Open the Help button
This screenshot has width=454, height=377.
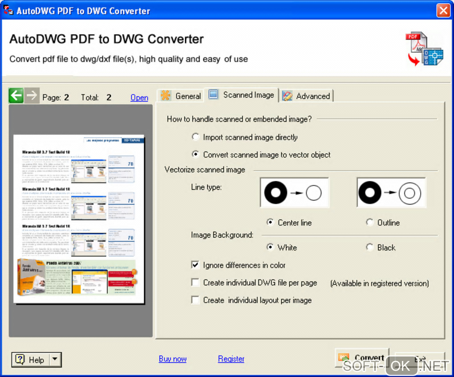31,360
